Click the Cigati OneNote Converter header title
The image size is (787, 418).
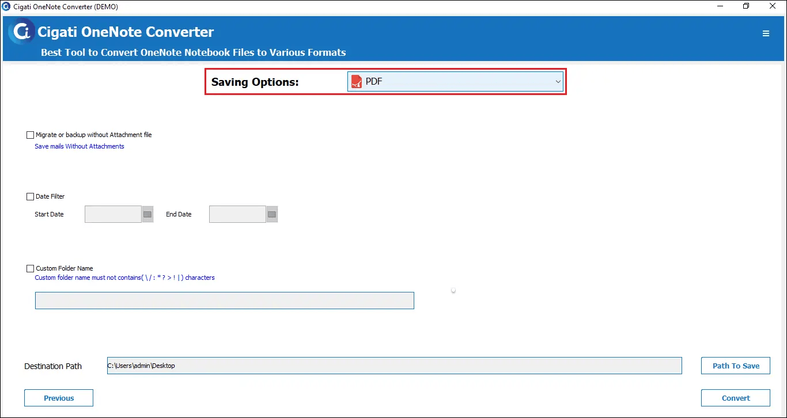point(126,32)
